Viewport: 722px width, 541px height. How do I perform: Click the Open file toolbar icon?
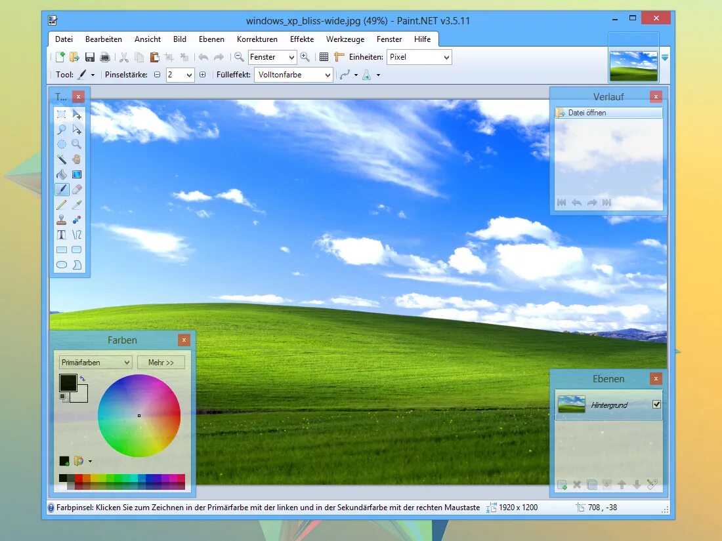coord(74,57)
